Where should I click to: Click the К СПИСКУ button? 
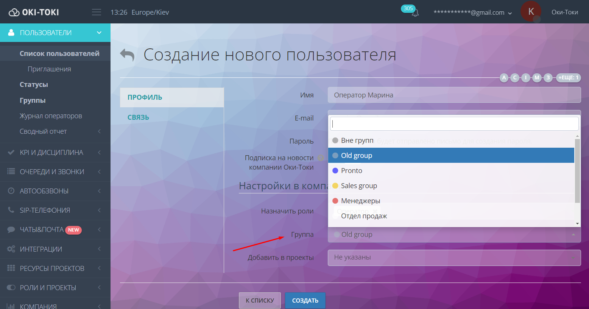pyautogui.click(x=260, y=300)
